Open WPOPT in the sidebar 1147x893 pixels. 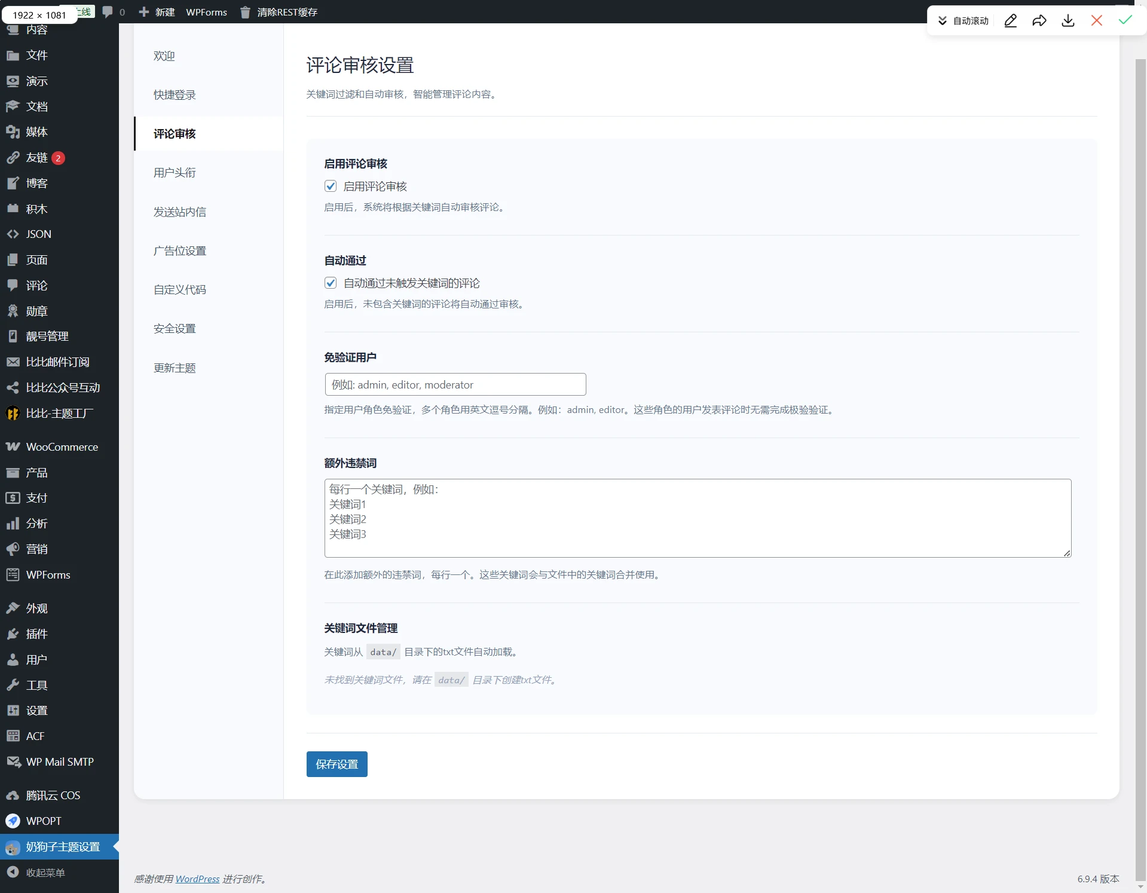[60, 821]
